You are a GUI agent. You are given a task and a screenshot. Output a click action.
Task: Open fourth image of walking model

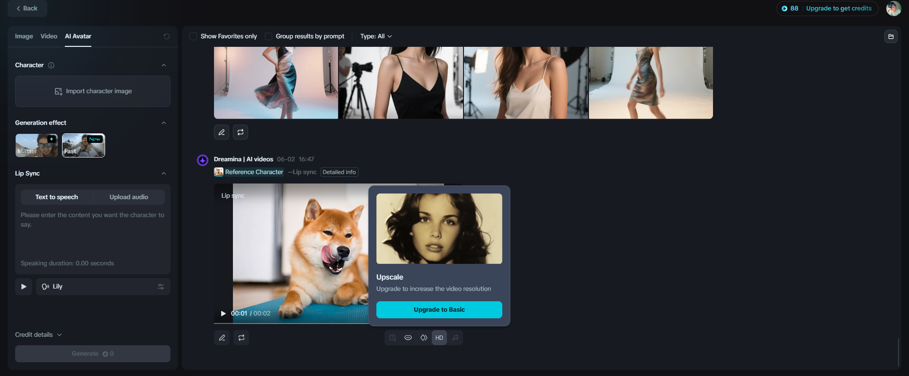(651, 82)
